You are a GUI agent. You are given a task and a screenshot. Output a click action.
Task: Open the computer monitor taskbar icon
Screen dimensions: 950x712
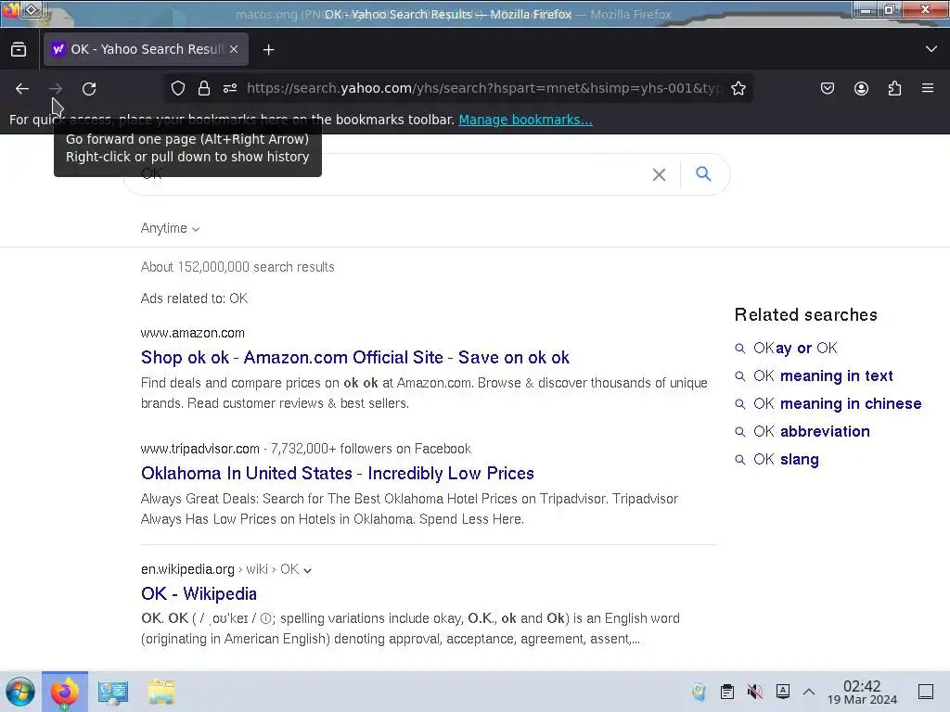click(113, 692)
